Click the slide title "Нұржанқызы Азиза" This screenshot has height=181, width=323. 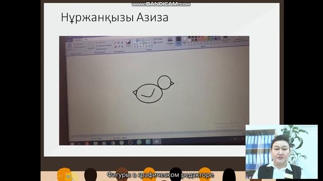115,18
